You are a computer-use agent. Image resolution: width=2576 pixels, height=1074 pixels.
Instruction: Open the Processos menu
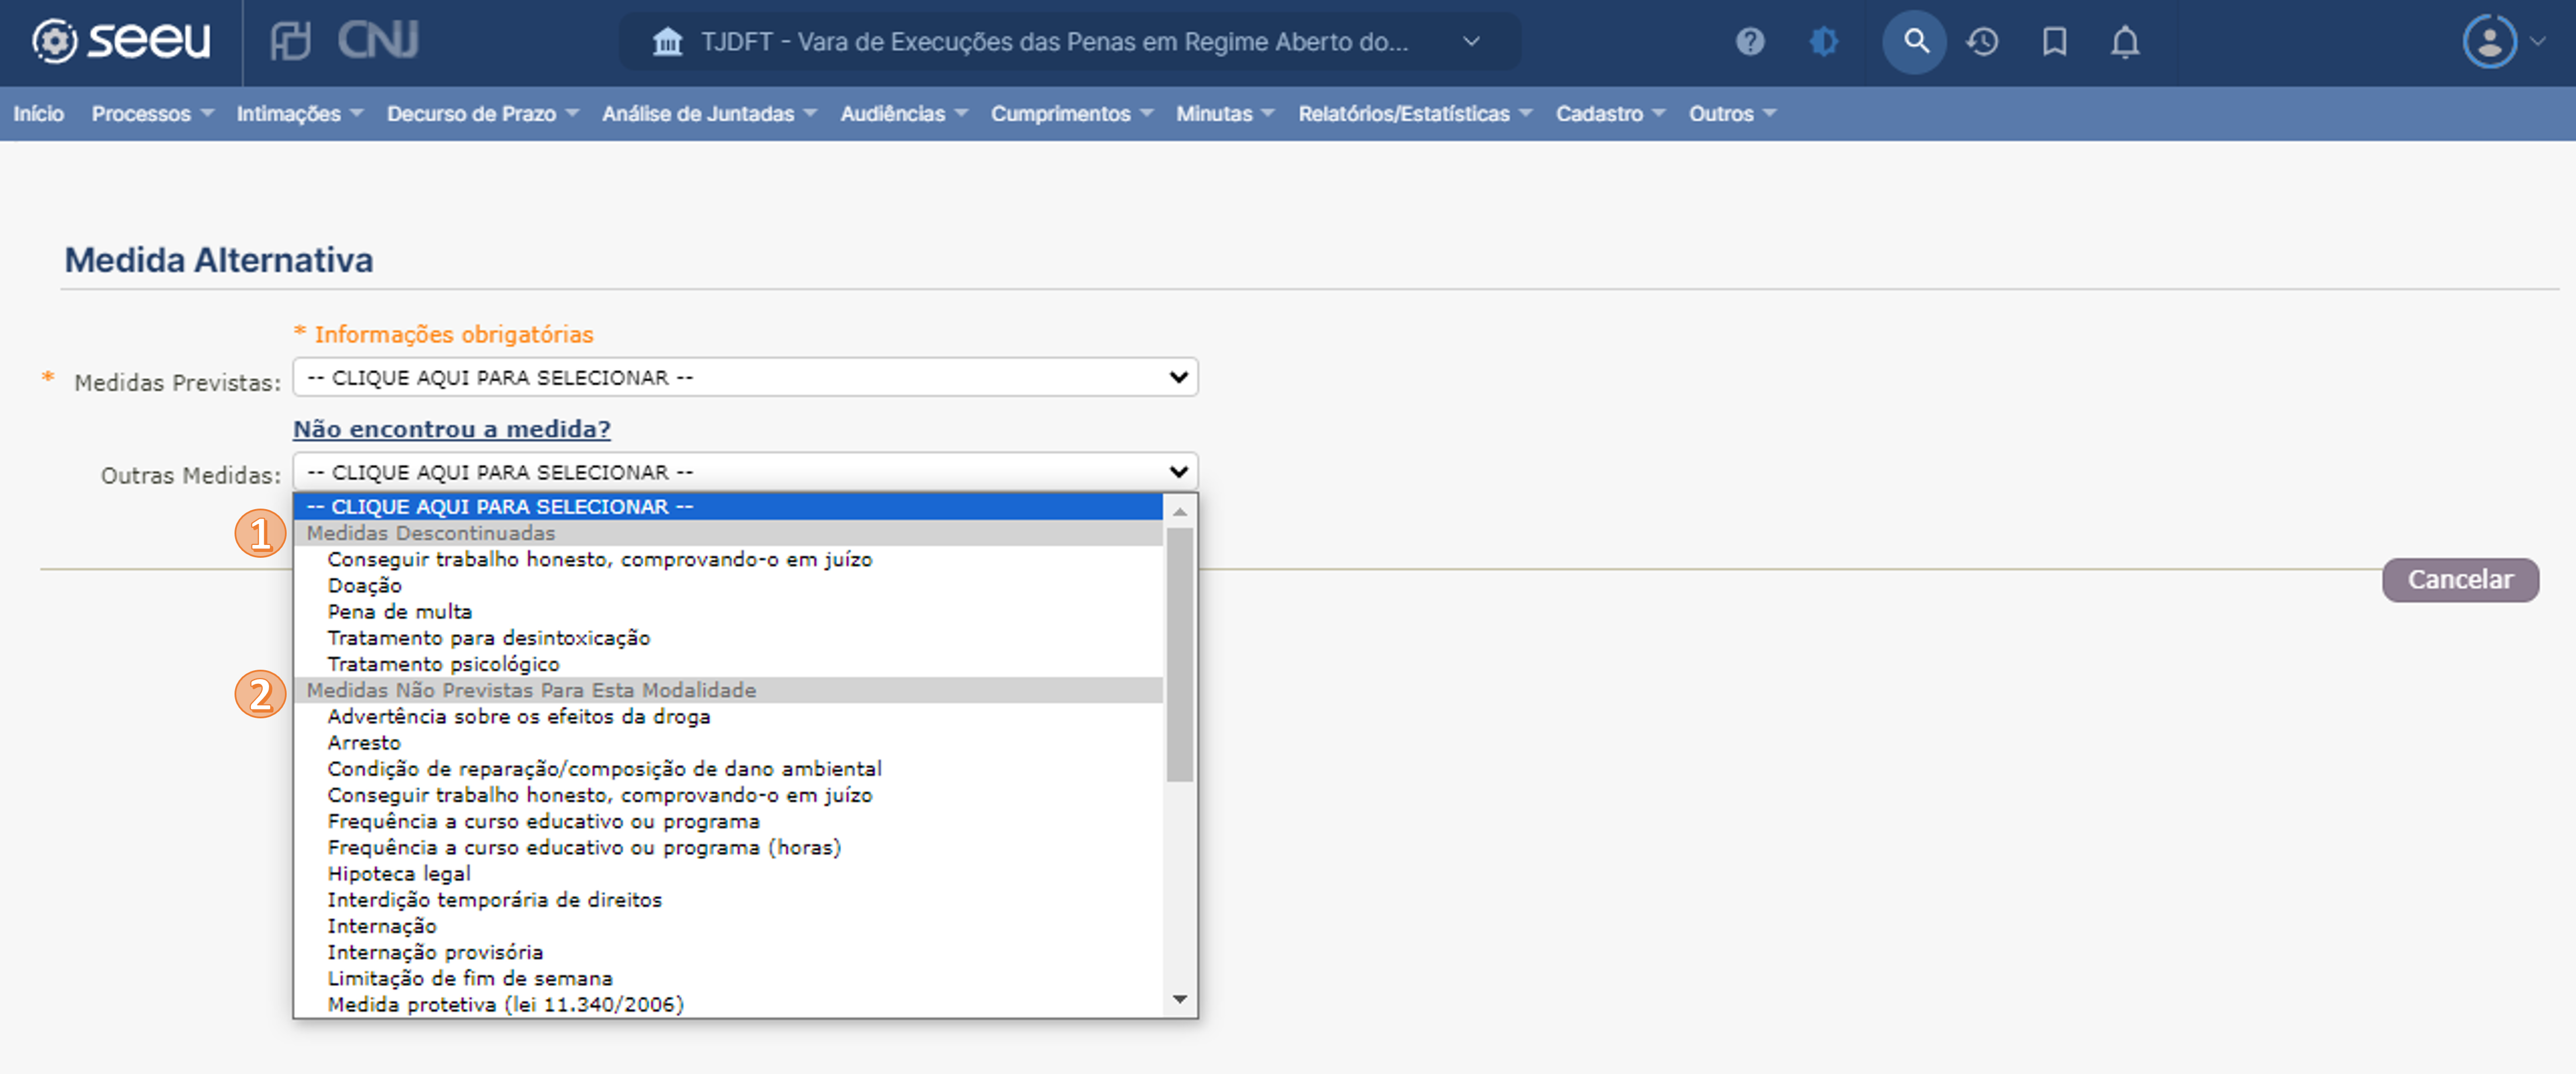click(152, 114)
